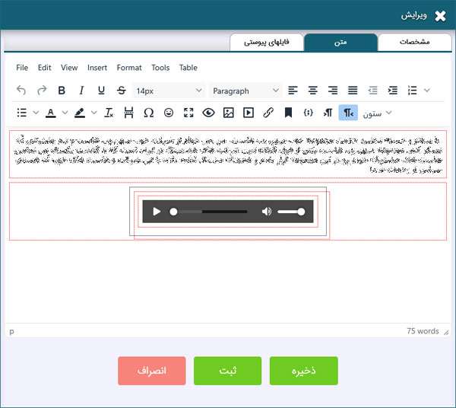Toggle right-to-left text direction
The height and width of the screenshot is (408, 456).
pyautogui.click(x=348, y=113)
